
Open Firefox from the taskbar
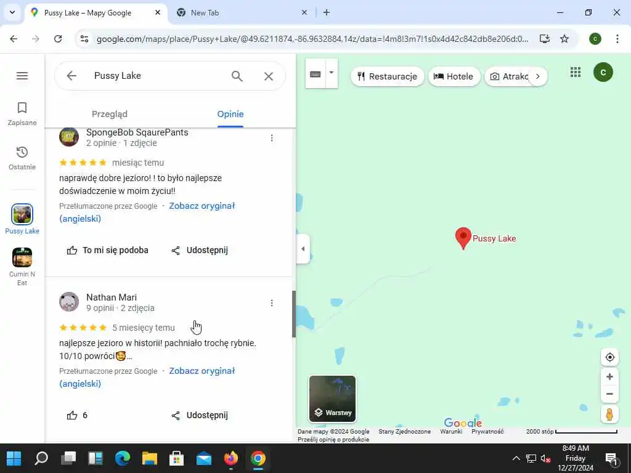(x=230, y=458)
